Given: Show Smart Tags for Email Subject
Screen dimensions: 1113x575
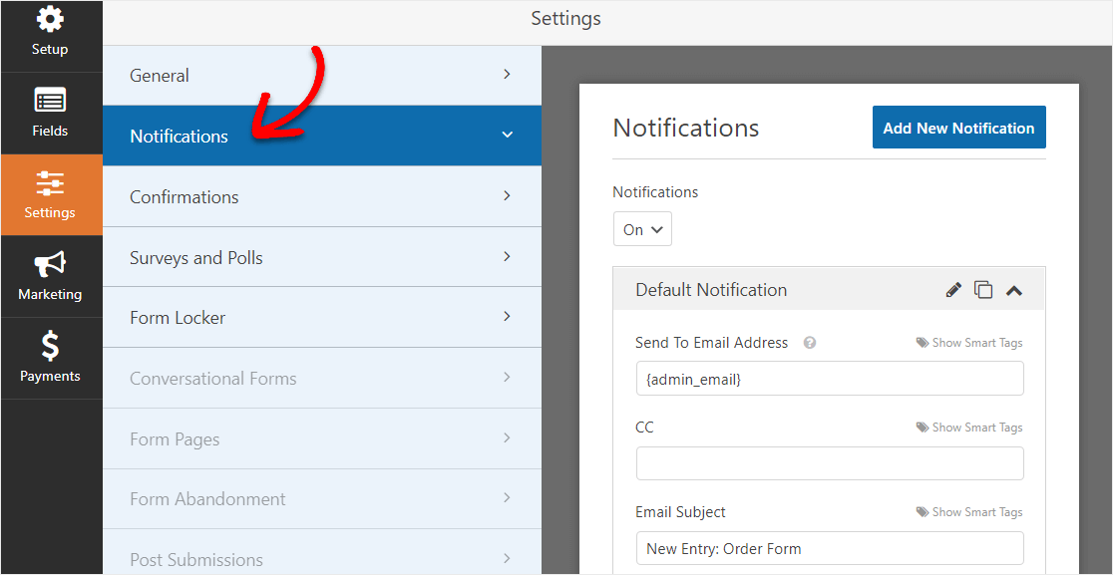Looking at the screenshot, I should point(969,512).
